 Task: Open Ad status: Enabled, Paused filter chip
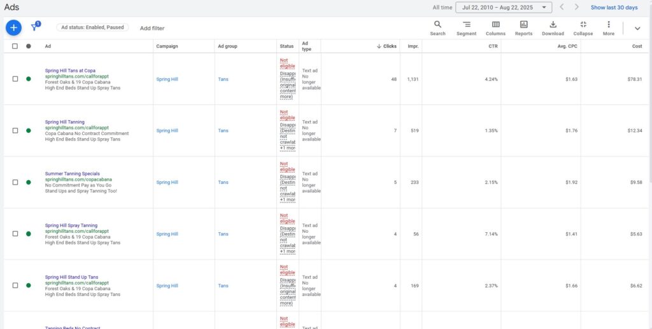tap(92, 27)
